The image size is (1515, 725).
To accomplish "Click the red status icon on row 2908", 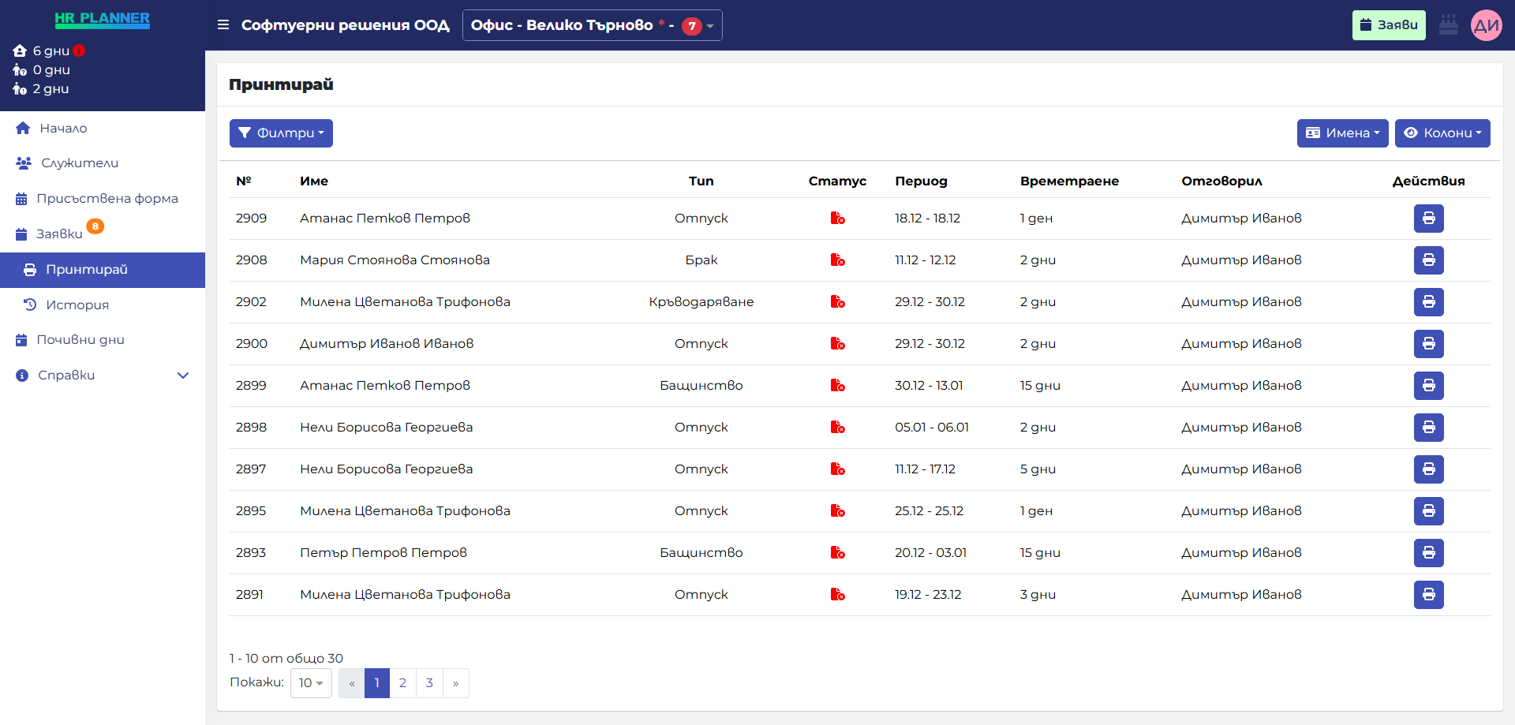I will 838,260.
